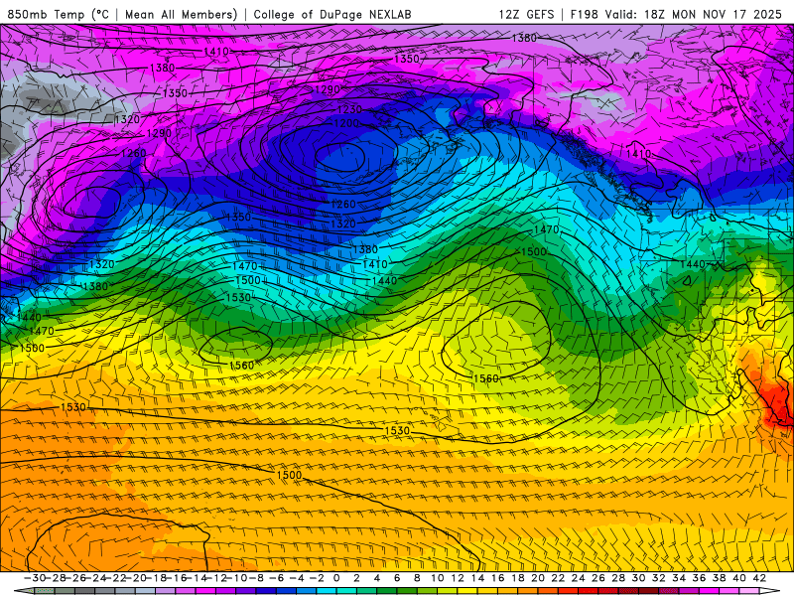
Task: Click the -26 label on temperature scale
Action: point(76,578)
